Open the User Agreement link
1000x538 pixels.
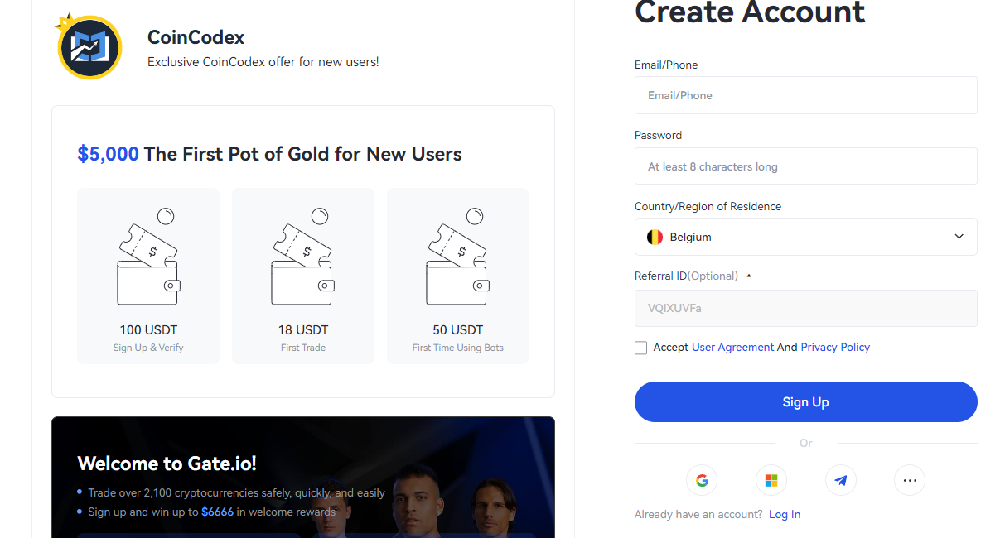tap(732, 347)
